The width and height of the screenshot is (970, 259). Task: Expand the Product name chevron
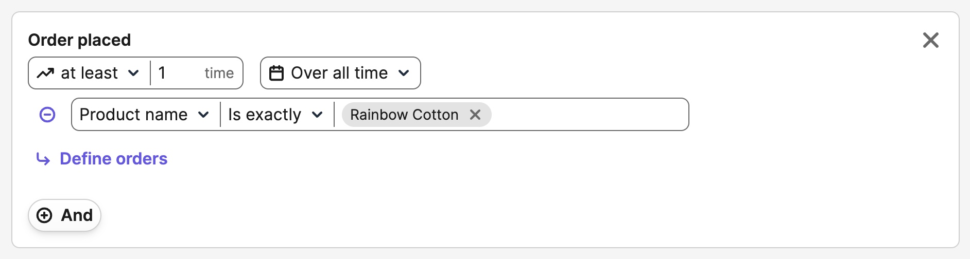coord(204,115)
